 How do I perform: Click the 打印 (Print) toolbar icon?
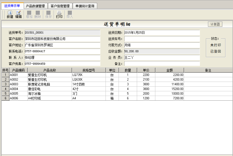[x=59, y=15]
